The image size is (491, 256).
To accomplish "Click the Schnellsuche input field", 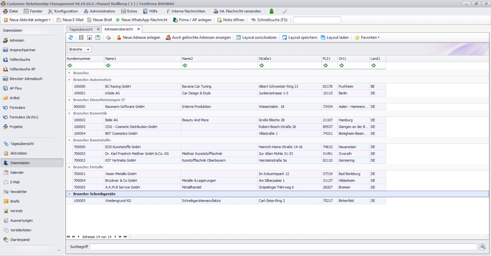I will tap(317, 20).
